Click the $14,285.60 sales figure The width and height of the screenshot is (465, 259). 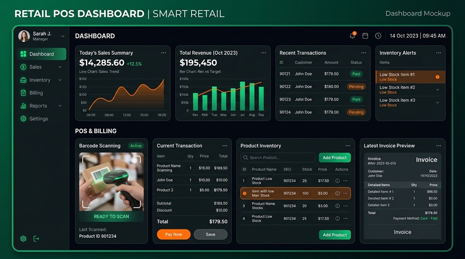pos(102,63)
